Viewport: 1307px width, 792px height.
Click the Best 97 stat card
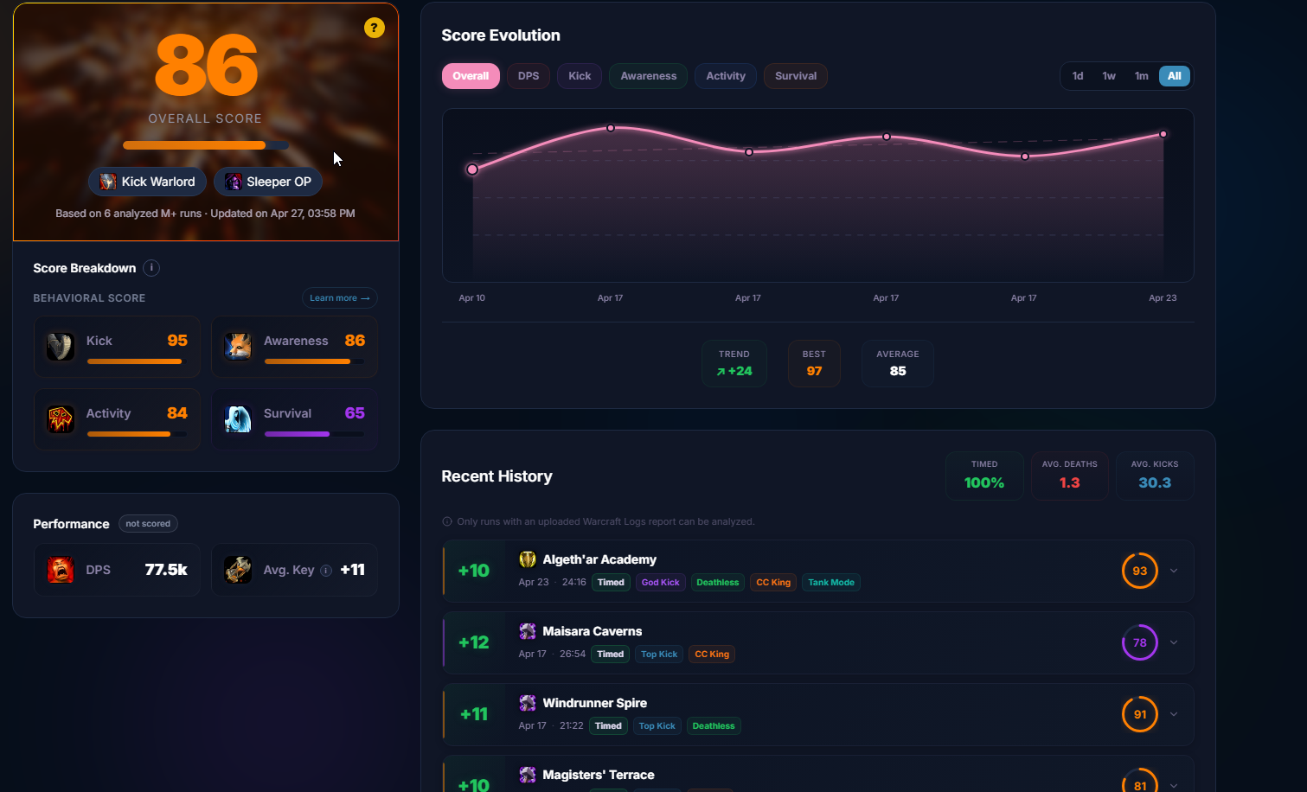click(x=814, y=363)
